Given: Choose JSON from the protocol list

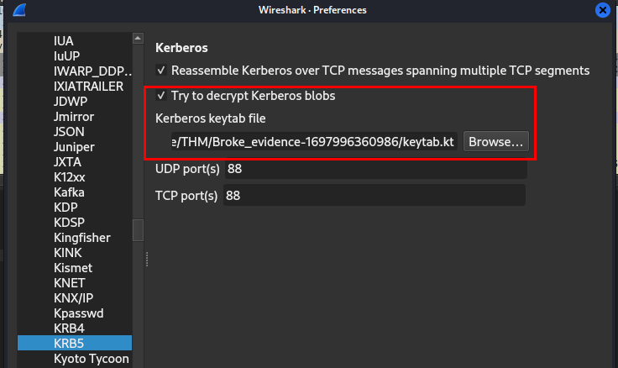Looking at the screenshot, I should click(69, 132).
